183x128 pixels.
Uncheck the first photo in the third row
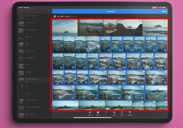pos(58,61)
